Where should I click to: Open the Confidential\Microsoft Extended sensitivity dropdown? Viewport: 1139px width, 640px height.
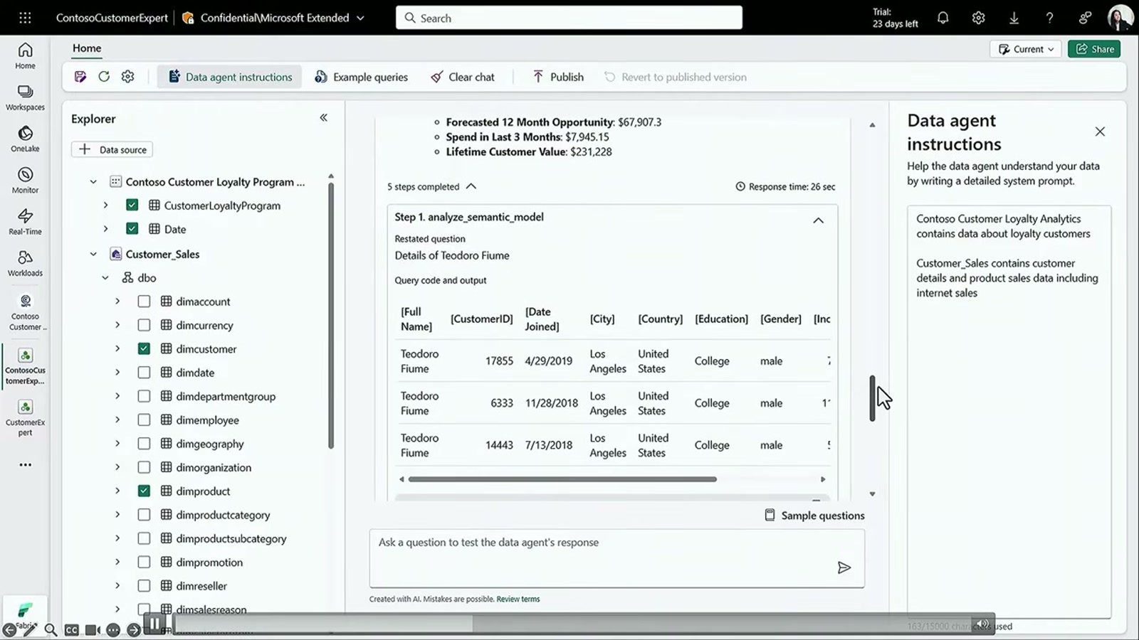pos(273,18)
